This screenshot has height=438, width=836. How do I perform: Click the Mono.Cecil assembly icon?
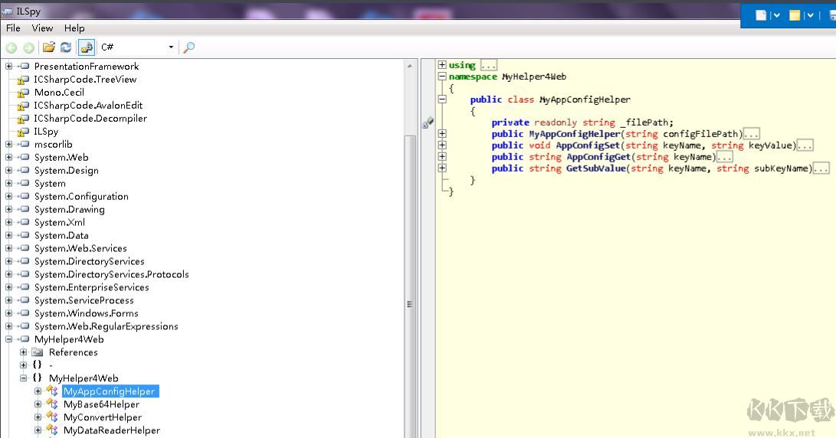coord(23,93)
